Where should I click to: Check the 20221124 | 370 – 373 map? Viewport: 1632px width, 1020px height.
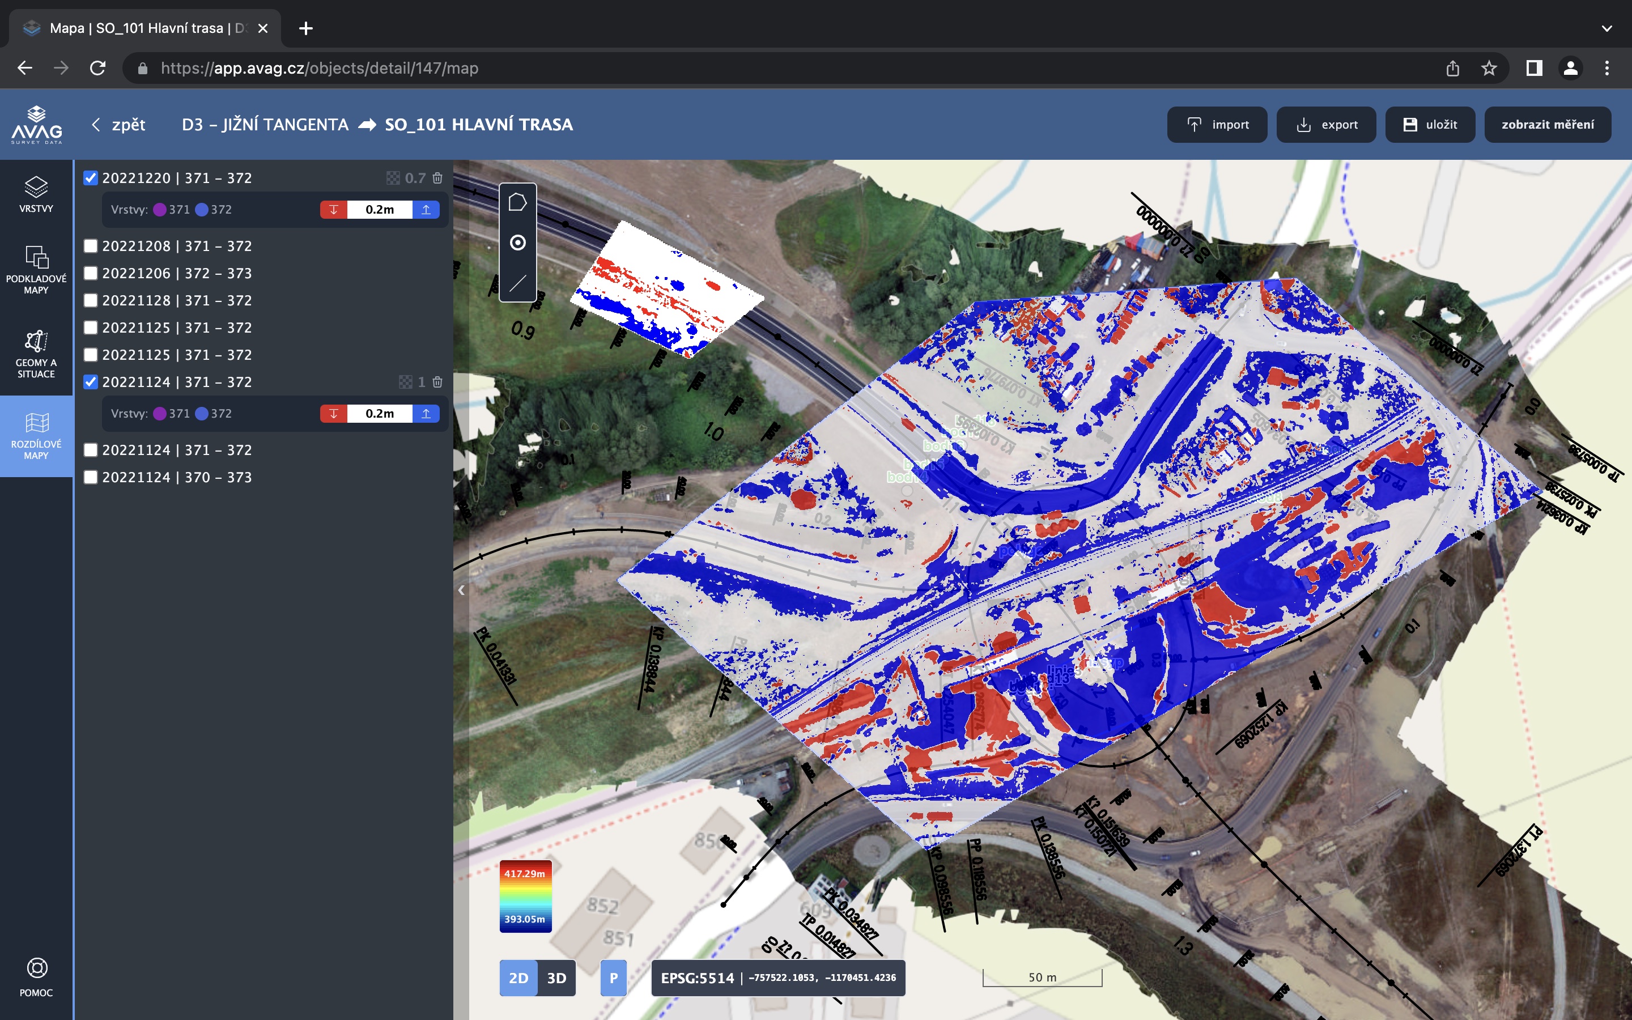click(x=90, y=478)
